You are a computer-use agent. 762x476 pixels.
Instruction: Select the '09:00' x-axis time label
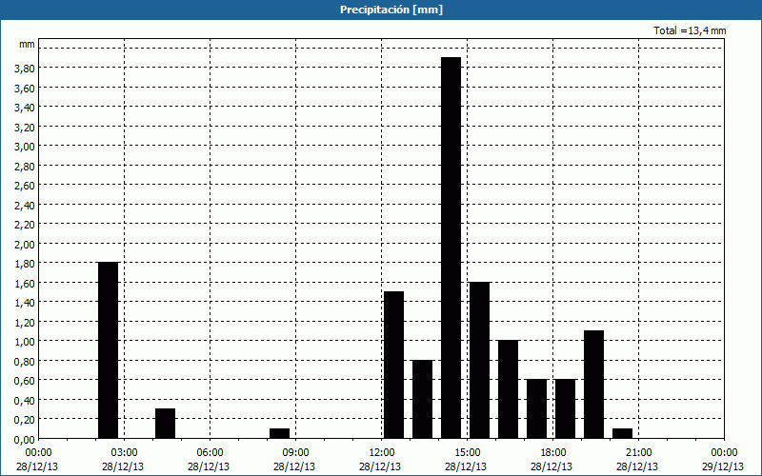click(295, 453)
